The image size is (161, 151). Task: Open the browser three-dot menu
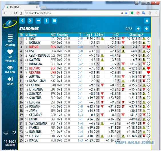coord(156,13)
